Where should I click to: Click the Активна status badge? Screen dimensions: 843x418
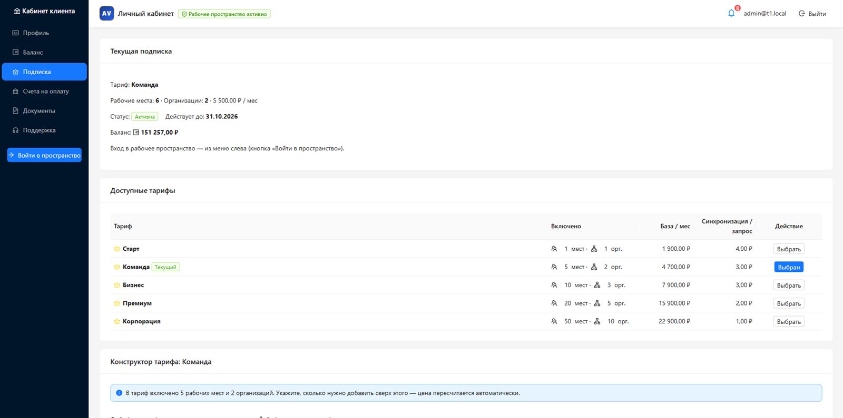click(144, 117)
